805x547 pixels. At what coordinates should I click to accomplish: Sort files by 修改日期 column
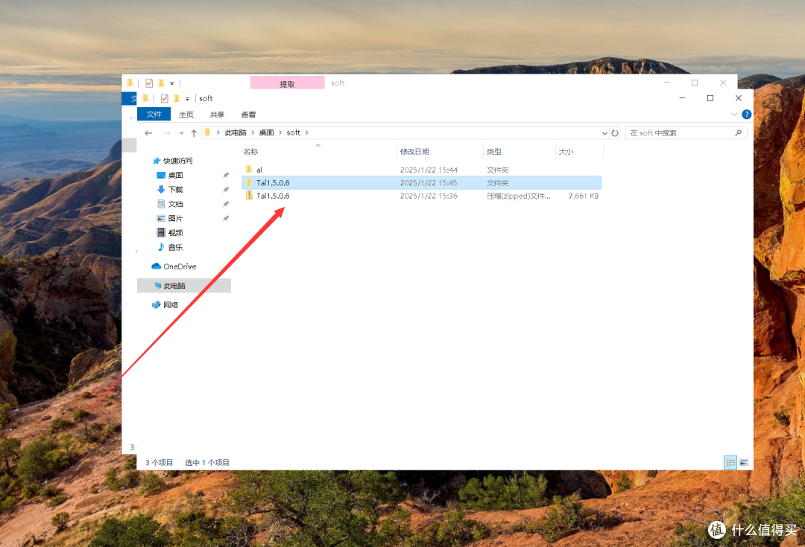tap(414, 152)
